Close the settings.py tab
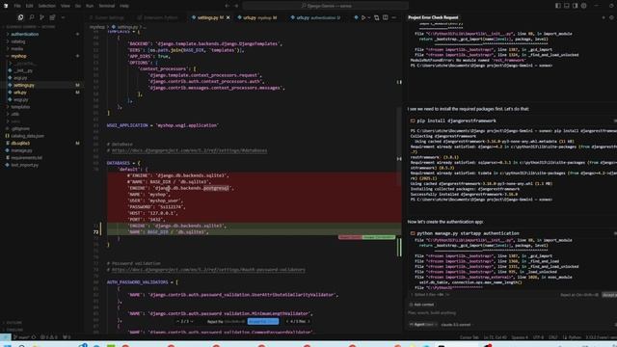Screen dimensions: 617x347 228,17
